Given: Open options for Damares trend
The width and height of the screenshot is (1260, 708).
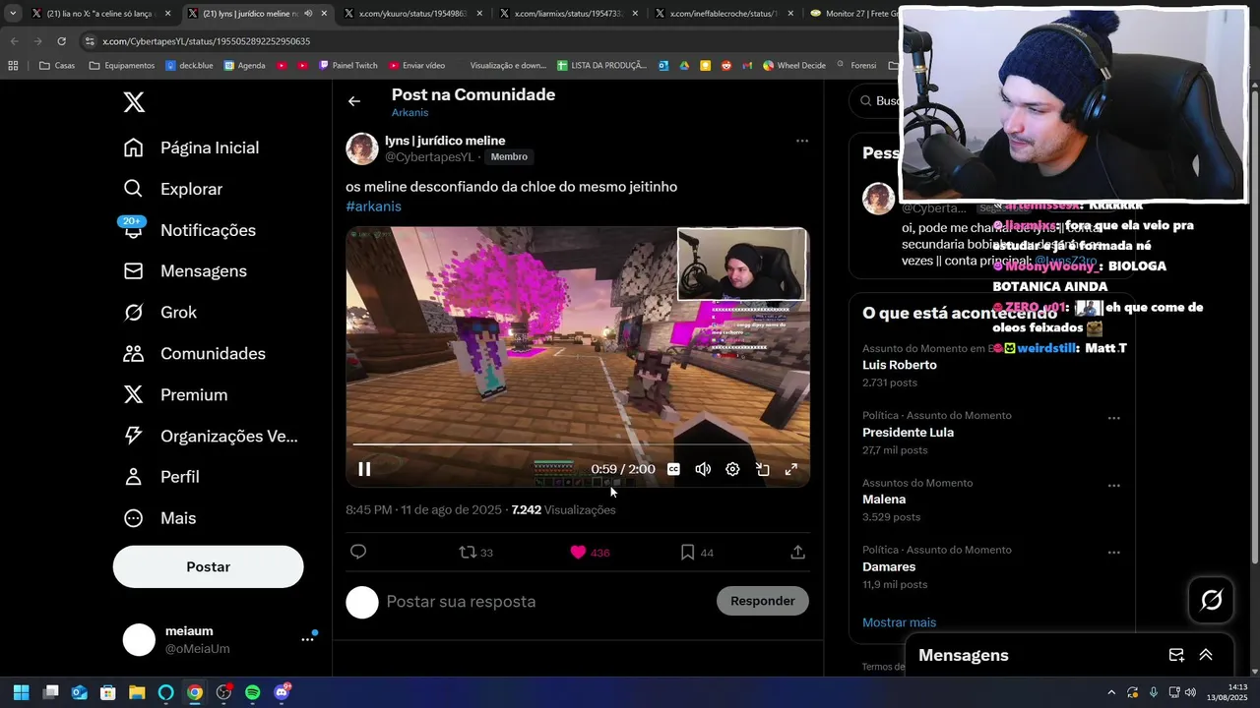Looking at the screenshot, I should [x=1114, y=553].
